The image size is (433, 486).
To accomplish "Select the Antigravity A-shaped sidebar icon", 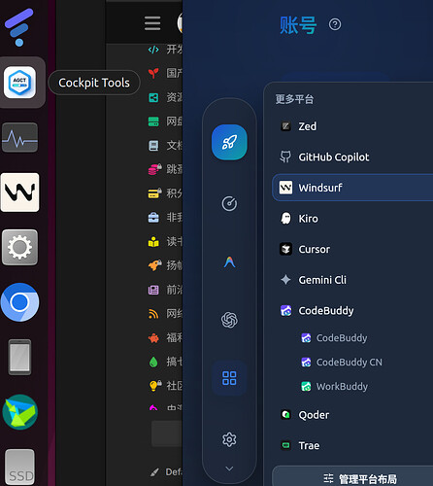I will pyautogui.click(x=229, y=261).
